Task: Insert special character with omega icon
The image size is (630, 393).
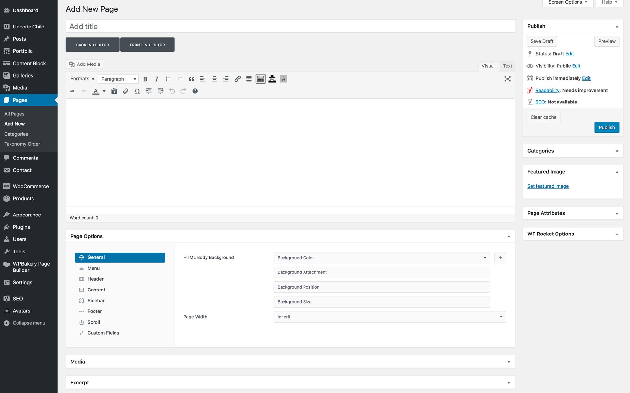Action: tap(137, 91)
